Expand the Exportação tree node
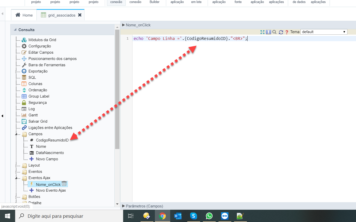This screenshot has height=222, width=356. pos(16,72)
